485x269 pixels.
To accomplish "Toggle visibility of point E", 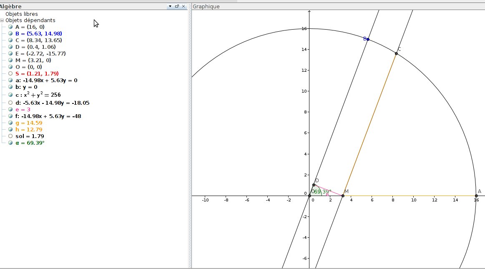I will pyautogui.click(x=10, y=53).
